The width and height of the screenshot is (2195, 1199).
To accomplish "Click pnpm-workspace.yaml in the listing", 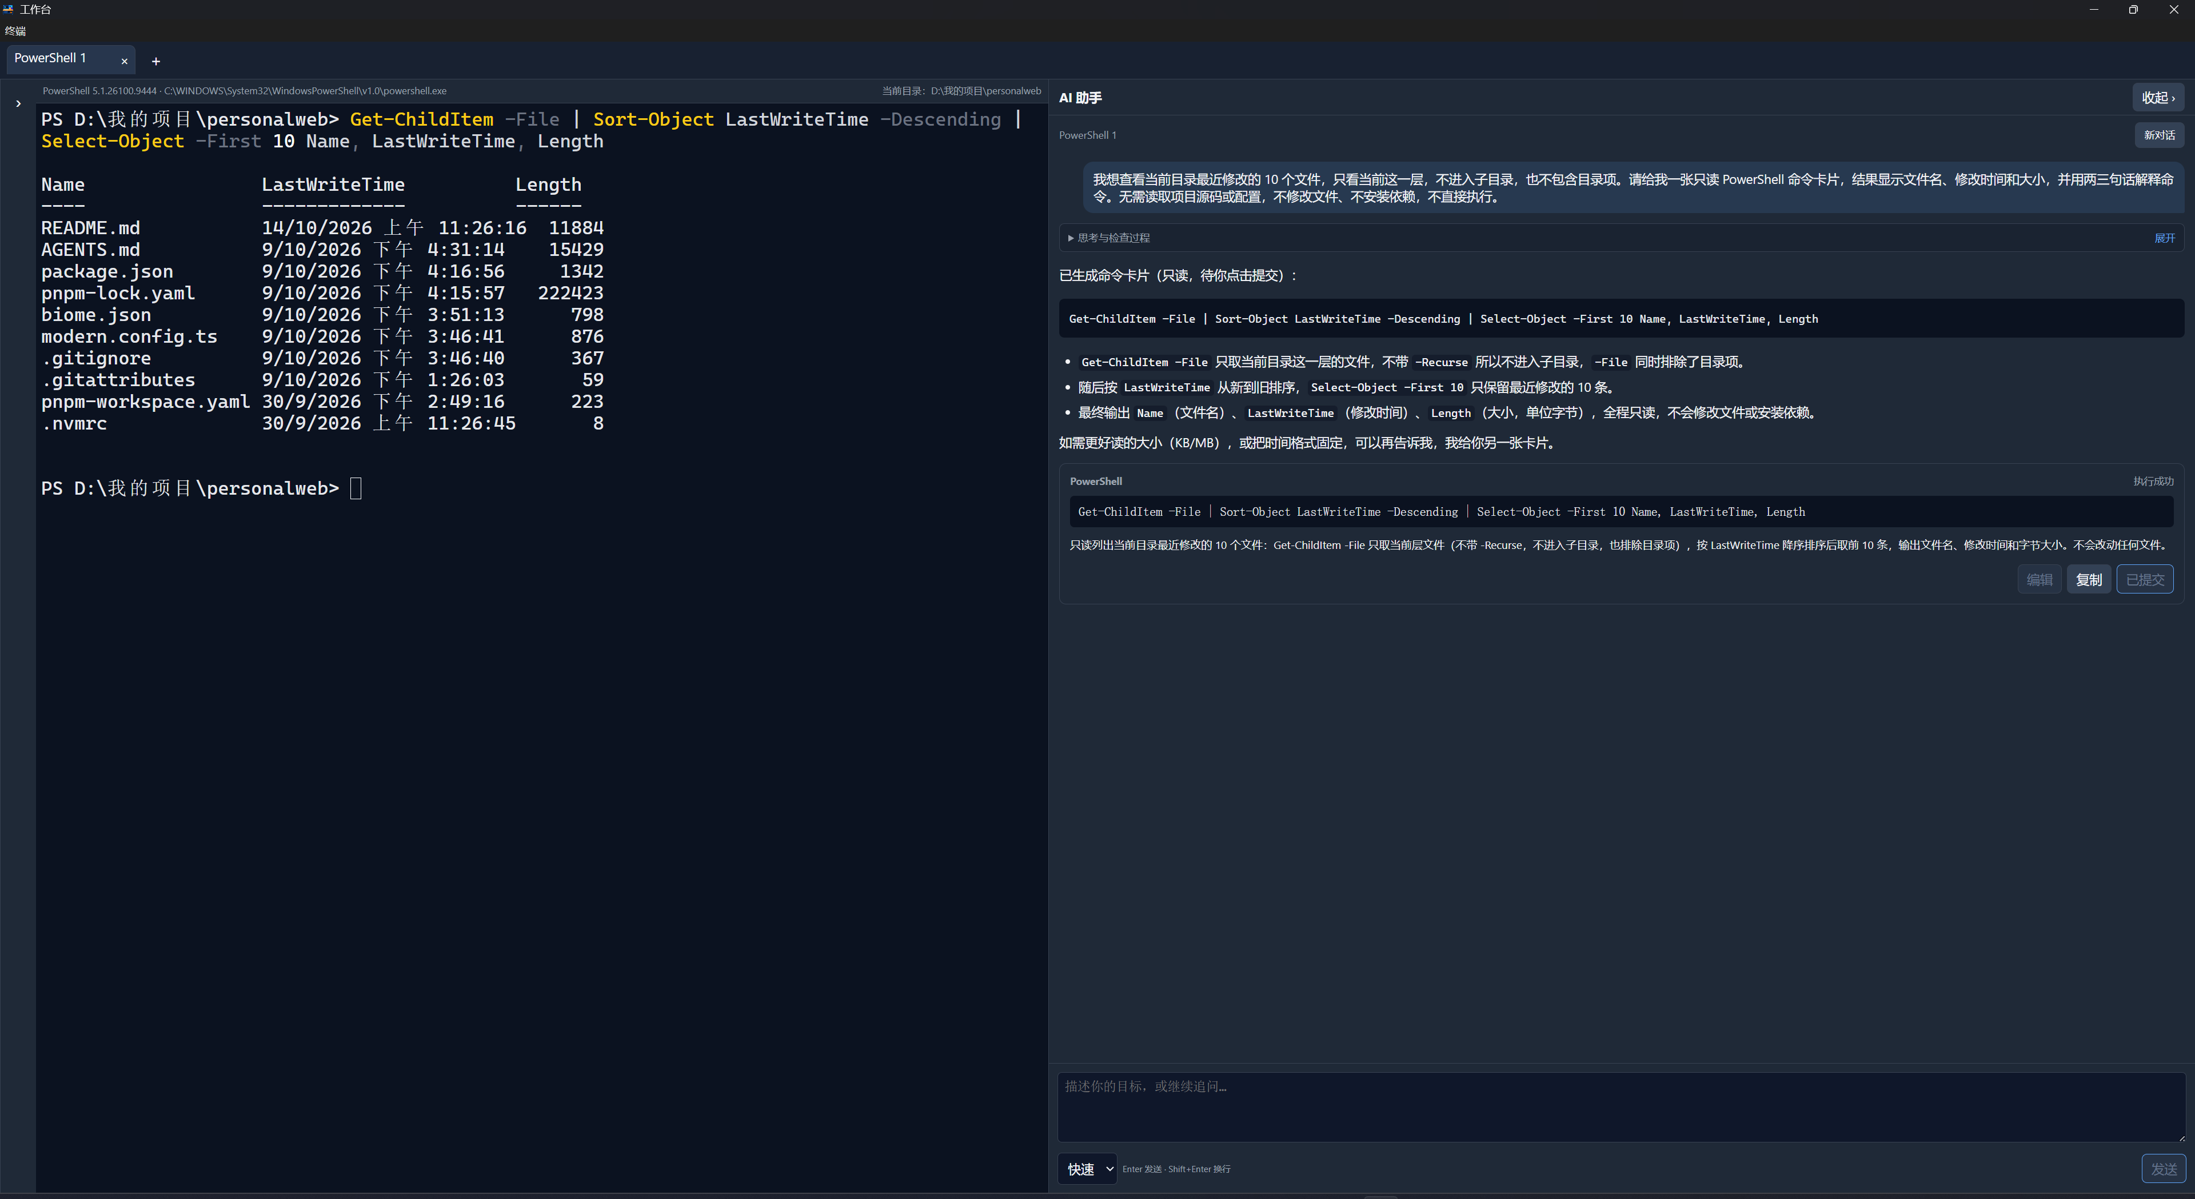I will point(146,402).
